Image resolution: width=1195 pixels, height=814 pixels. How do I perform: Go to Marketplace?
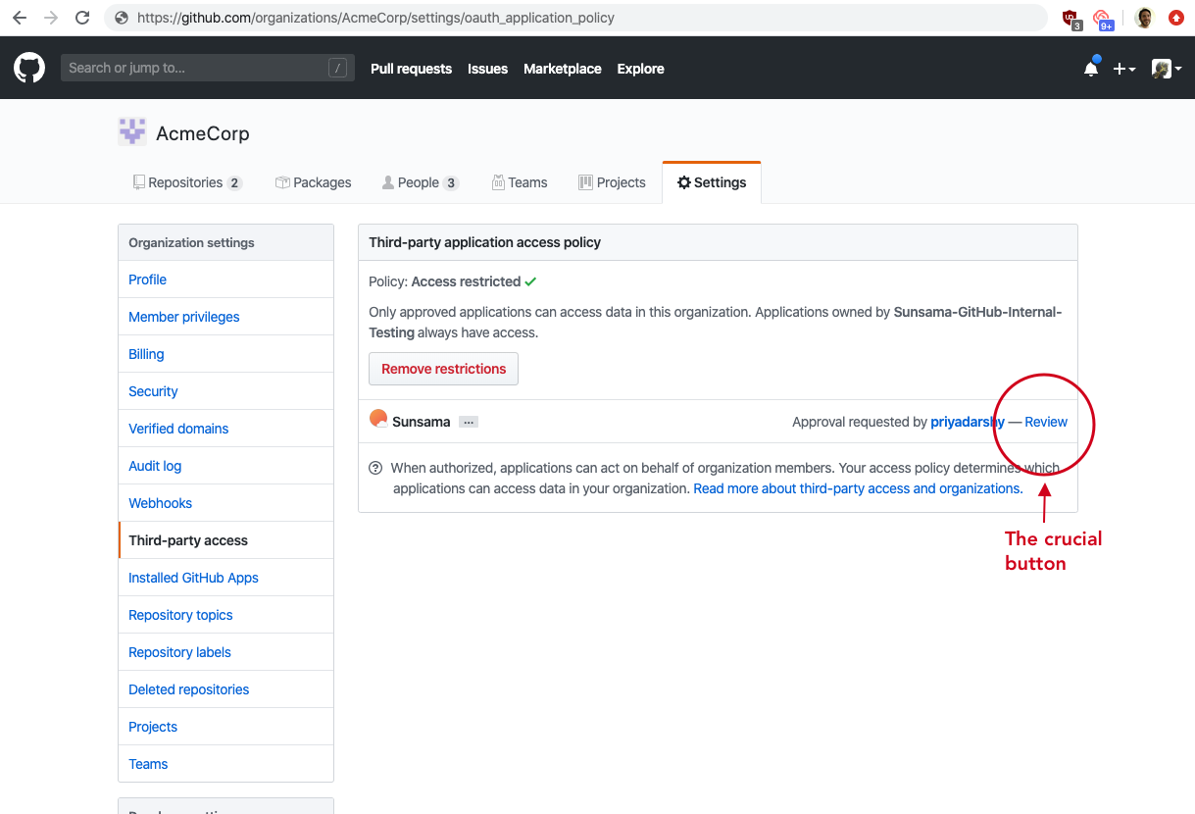click(x=563, y=69)
